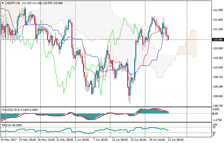
Task: Click the MACD scale value -1.2758
Action: pyautogui.click(x=217, y=120)
